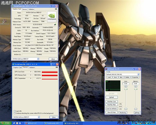Image resolution: width=156 pixels, height=125 pixels.
Task: Click the yellow quick launch icon in taskbar
Action: (x=17, y=123)
